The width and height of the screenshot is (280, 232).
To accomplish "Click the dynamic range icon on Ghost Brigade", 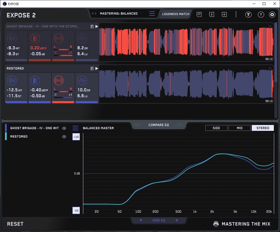I will [82, 38].
